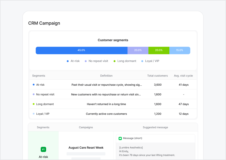Click the 3,600 total customers value
226x160 pixels.
point(158,85)
